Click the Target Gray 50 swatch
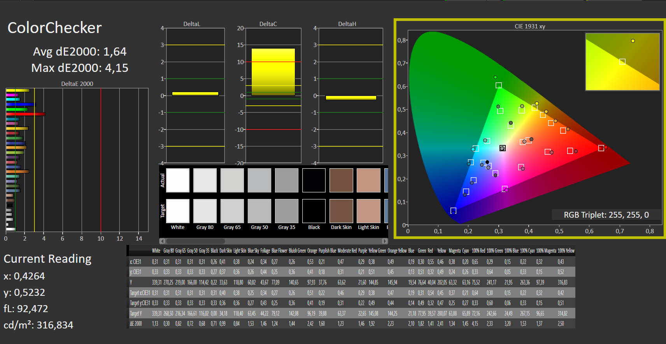Image resolution: width=666 pixels, height=344 pixels. tap(259, 211)
